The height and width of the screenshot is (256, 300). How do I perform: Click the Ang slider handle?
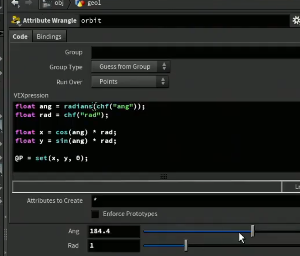tap(253, 231)
